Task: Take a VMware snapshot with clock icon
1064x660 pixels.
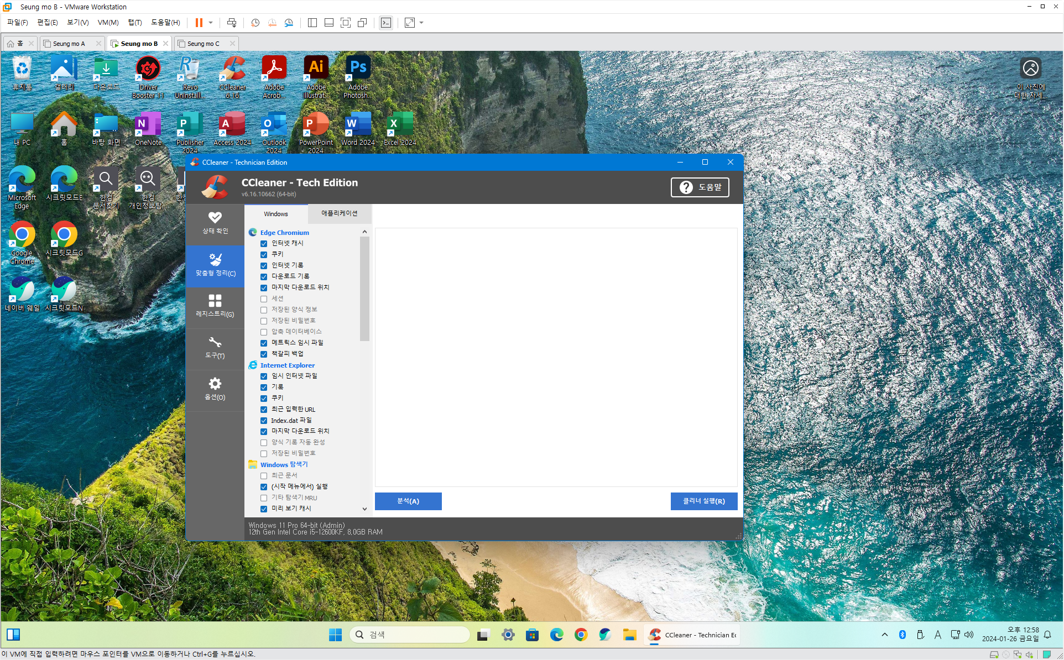Action: [255, 23]
